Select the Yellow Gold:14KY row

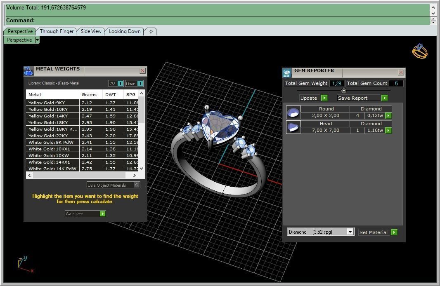[x=82, y=116]
